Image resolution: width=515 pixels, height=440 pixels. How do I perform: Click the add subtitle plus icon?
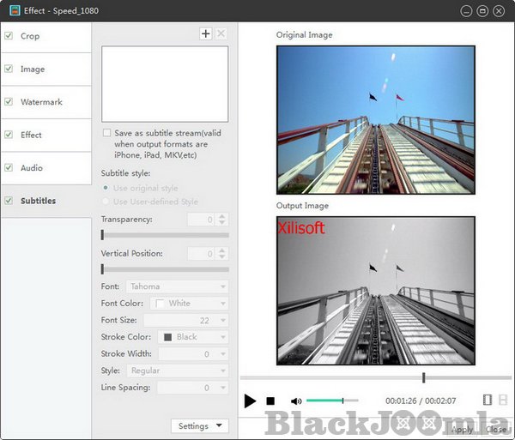coord(205,33)
